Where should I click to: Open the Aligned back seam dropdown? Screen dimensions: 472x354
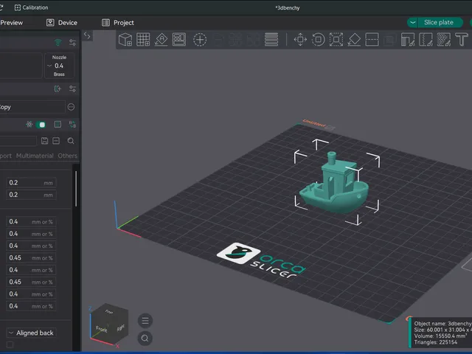coord(31,333)
